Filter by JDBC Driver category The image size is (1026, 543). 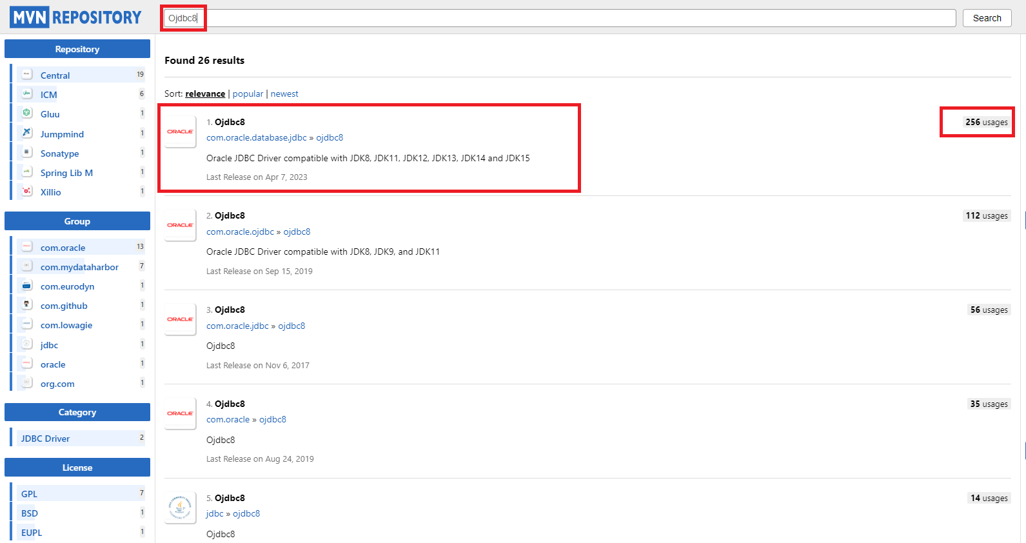[x=45, y=439]
